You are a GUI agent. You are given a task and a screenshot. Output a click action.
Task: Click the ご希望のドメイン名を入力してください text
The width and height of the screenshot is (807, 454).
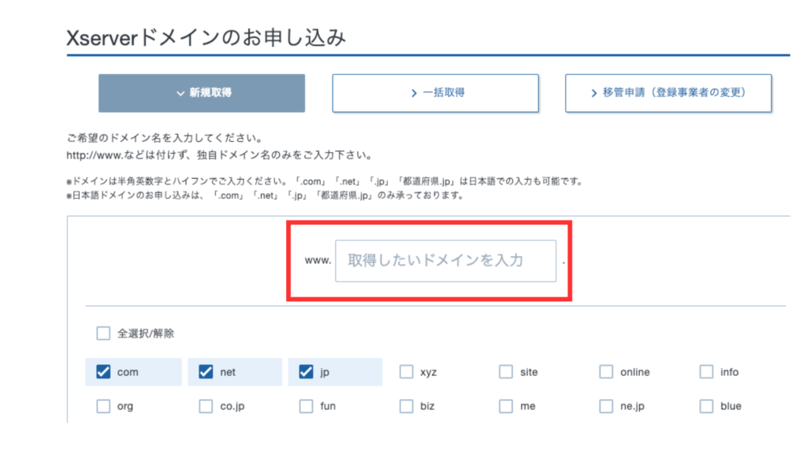tap(165, 138)
